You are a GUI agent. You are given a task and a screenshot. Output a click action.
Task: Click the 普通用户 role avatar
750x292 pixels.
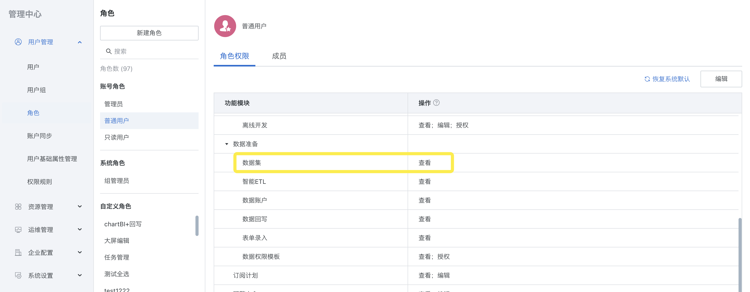(225, 26)
